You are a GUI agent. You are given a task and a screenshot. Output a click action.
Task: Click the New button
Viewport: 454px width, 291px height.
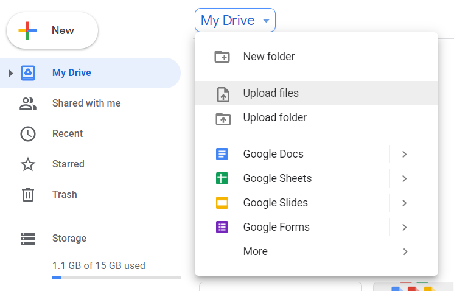tap(52, 30)
